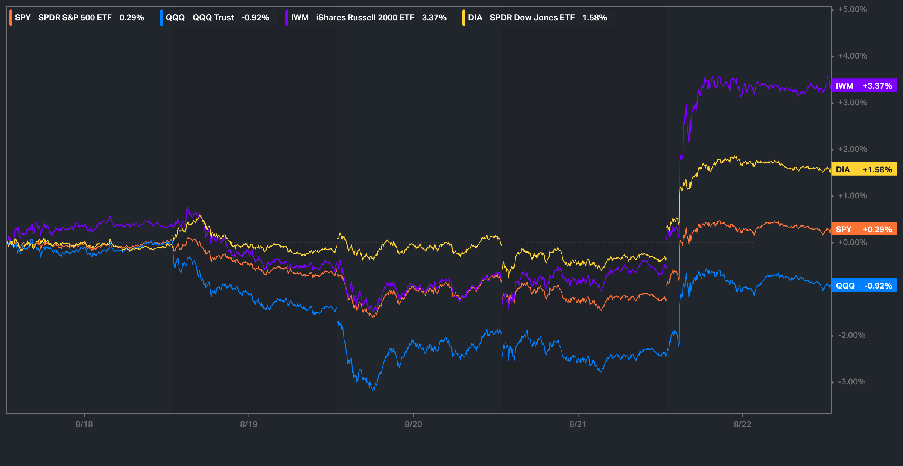Click the 8/20 date label on time axis
Viewport: 903px width, 466px height.
413,424
